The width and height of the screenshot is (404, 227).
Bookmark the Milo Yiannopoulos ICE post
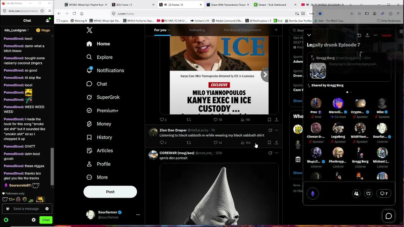(x=269, y=120)
